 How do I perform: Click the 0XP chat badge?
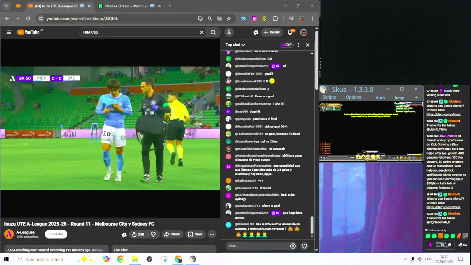pos(286,45)
